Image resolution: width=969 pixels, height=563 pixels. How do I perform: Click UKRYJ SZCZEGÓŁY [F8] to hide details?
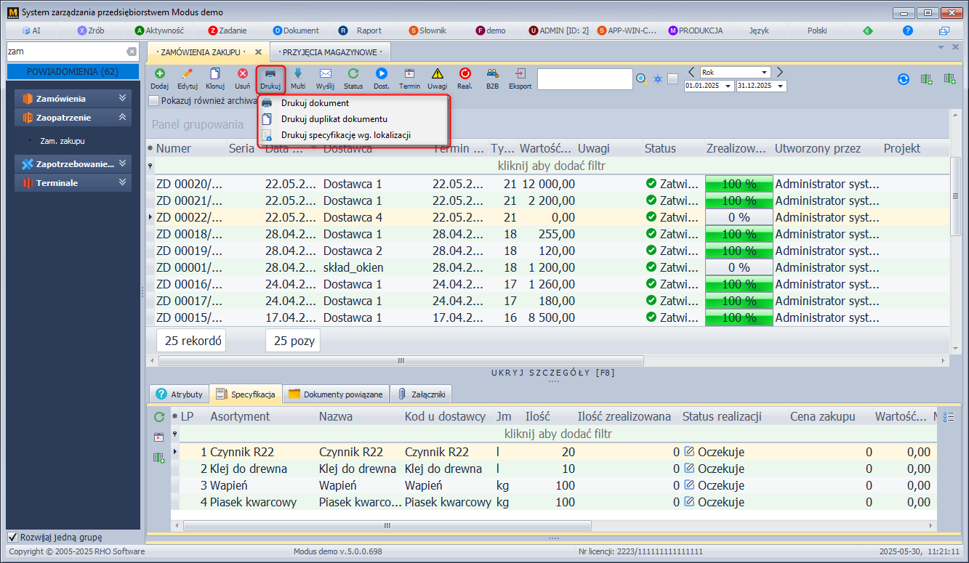pos(553,373)
